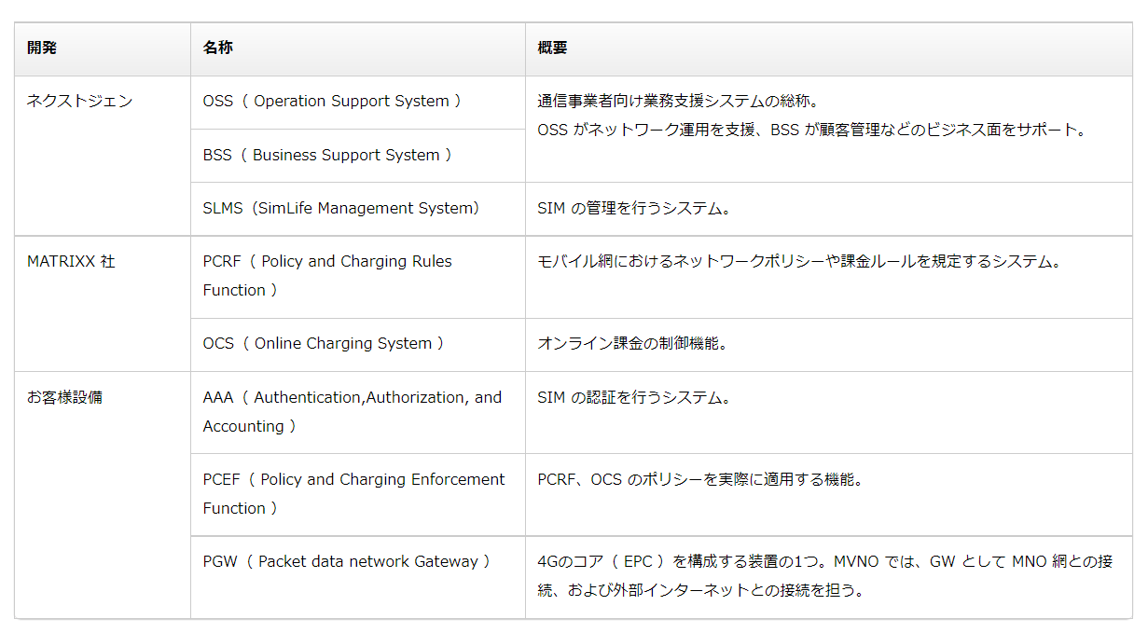Click the 名称 column header
This screenshot has height=633, width=1148.
point(217,48)
